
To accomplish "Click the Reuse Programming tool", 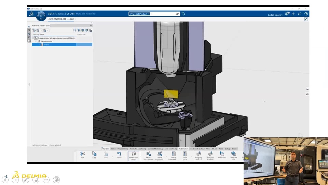I will (148, 156).
